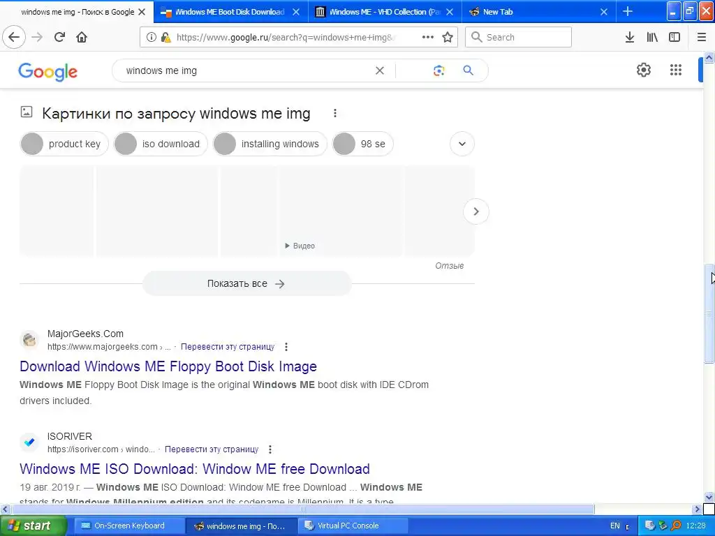Select the iso download filter chip
The height and width of the screenshot is (536, 715).
pos(161,144)
